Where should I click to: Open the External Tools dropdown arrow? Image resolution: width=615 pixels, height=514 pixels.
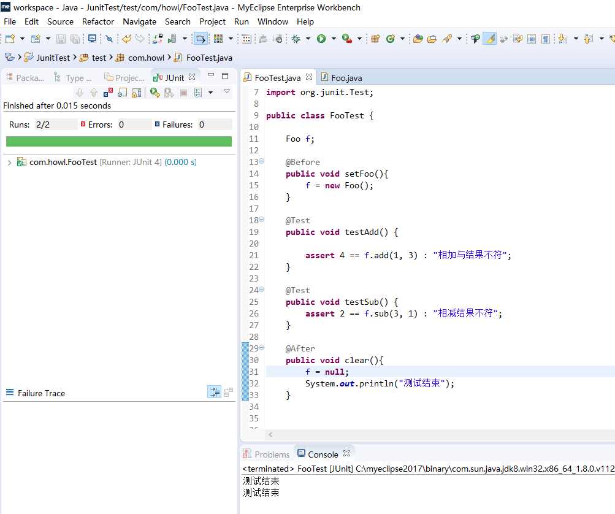(x=359, y=39)
